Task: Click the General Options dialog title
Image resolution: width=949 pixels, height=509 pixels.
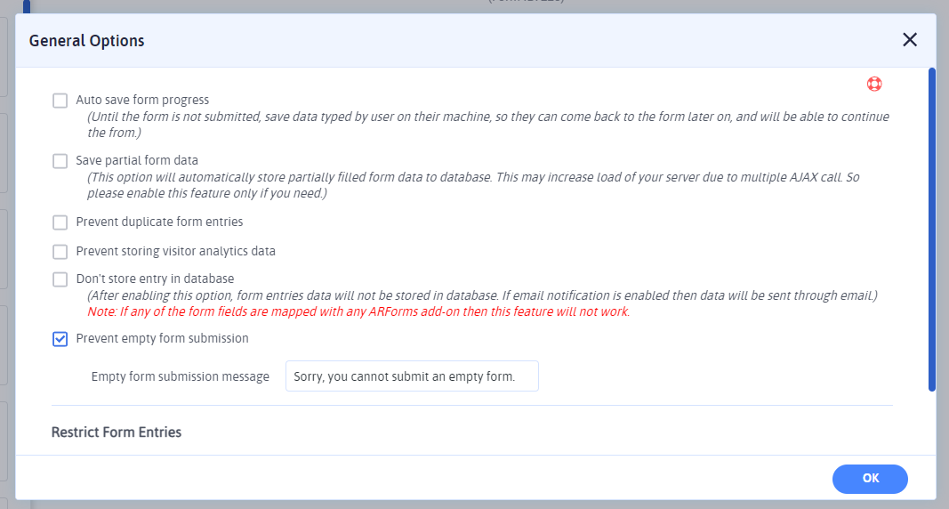Action: pos(87,41)
